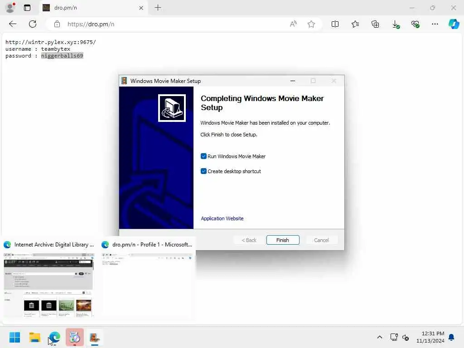464x348 pixels.
Task: Uncheck Create desktop shortcut checkbox
Action: pos(203,171)
